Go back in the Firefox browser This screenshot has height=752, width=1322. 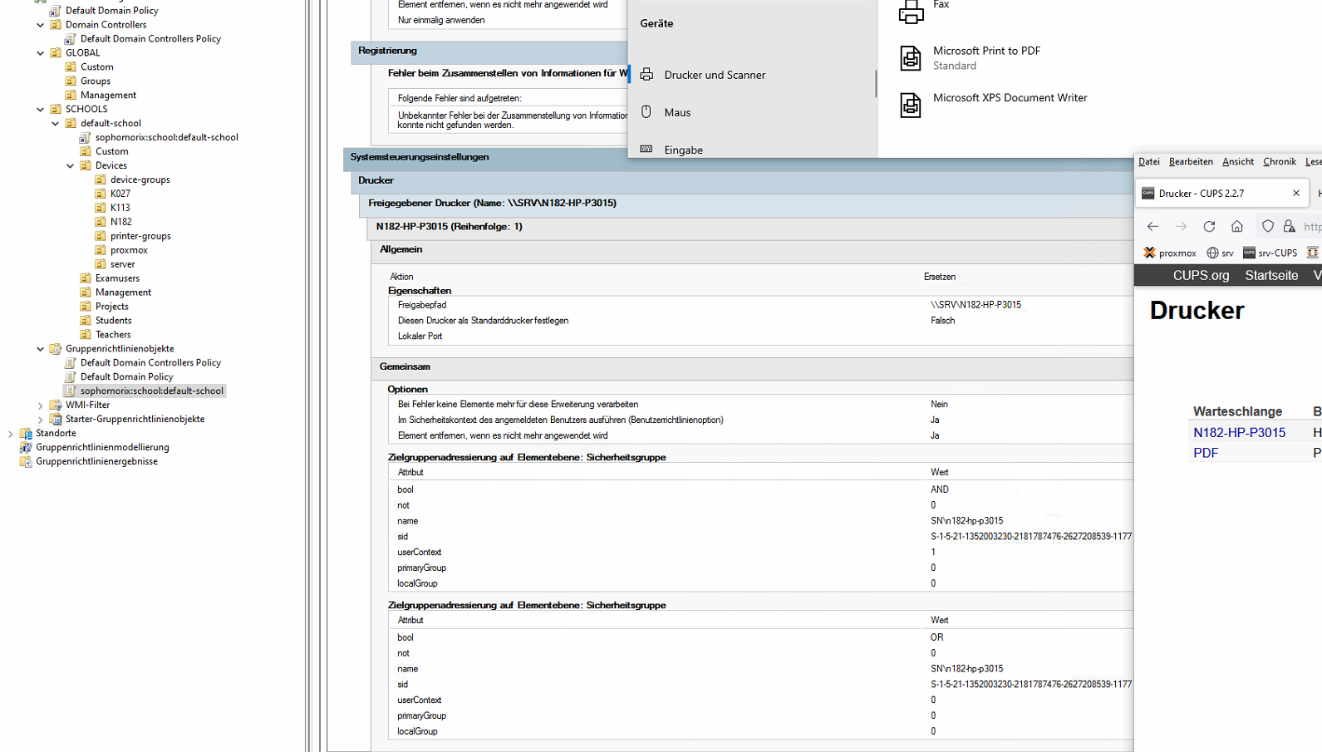(x=1152, y=226)
